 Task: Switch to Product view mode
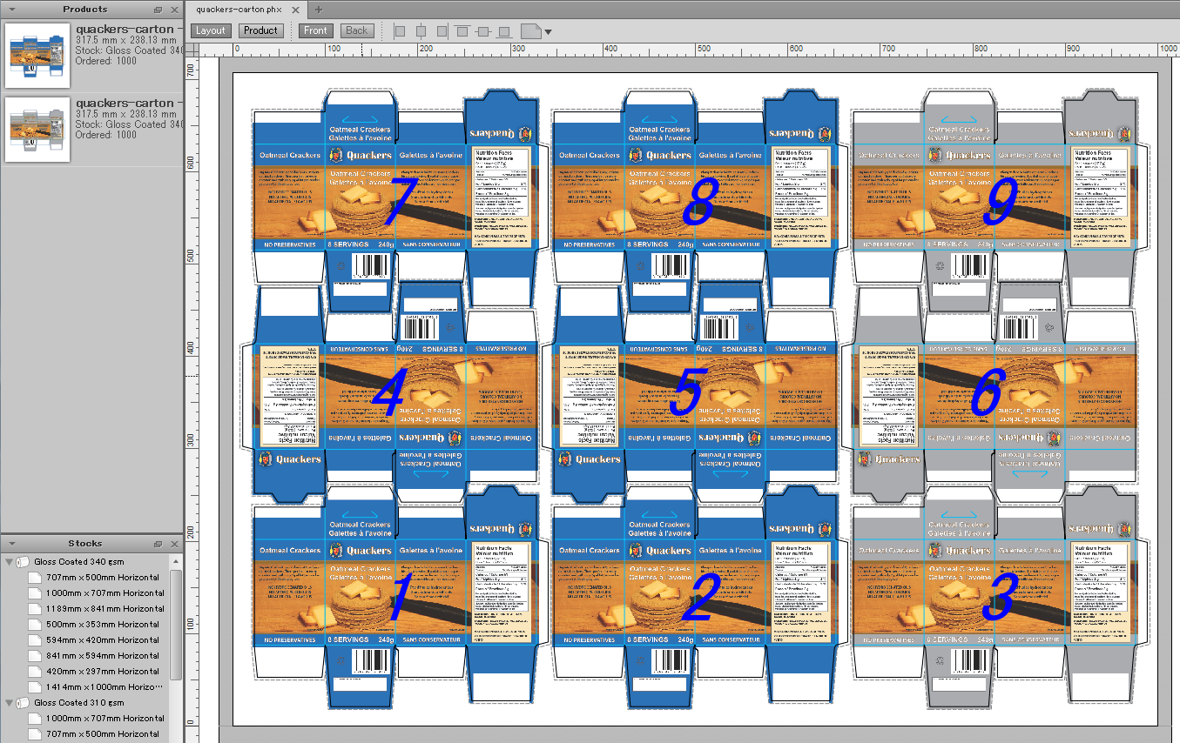pyautogui.click(x=260, y=30)
